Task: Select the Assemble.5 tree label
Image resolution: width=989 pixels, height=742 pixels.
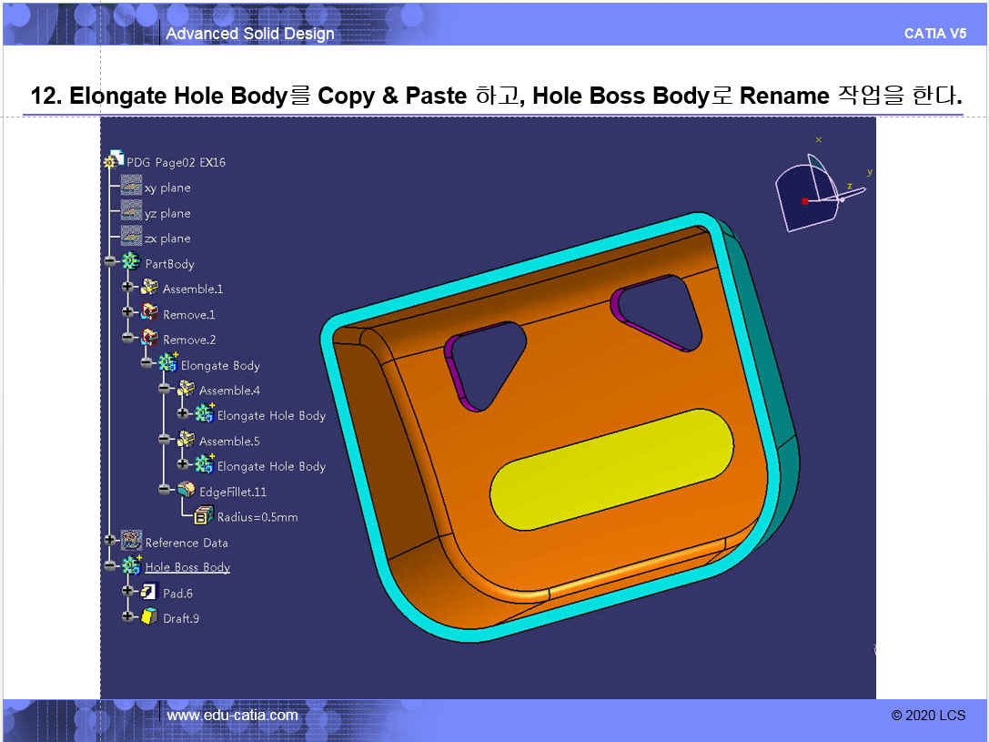Action: click(x=229, y=441)
